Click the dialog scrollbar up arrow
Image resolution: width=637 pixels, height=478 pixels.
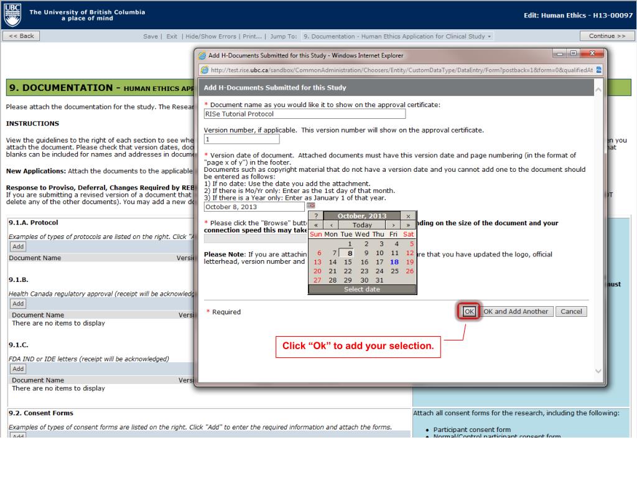pyautogui.click(x=598, y=90)
